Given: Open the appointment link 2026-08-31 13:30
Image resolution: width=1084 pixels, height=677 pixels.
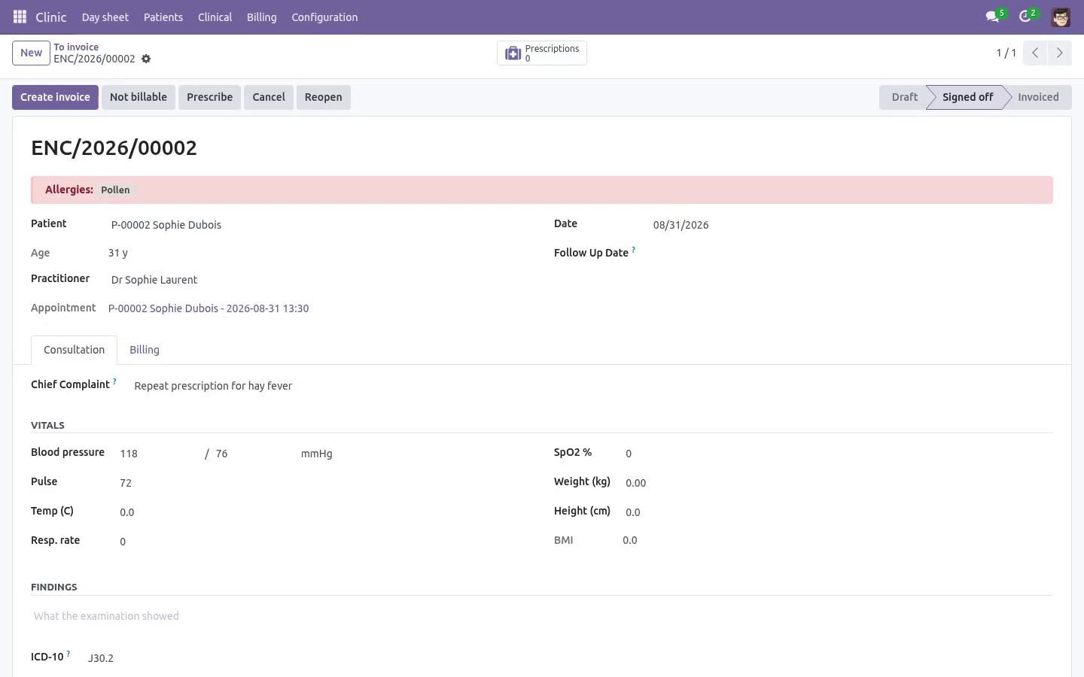Looking at the screenshot, I should 209,308.
